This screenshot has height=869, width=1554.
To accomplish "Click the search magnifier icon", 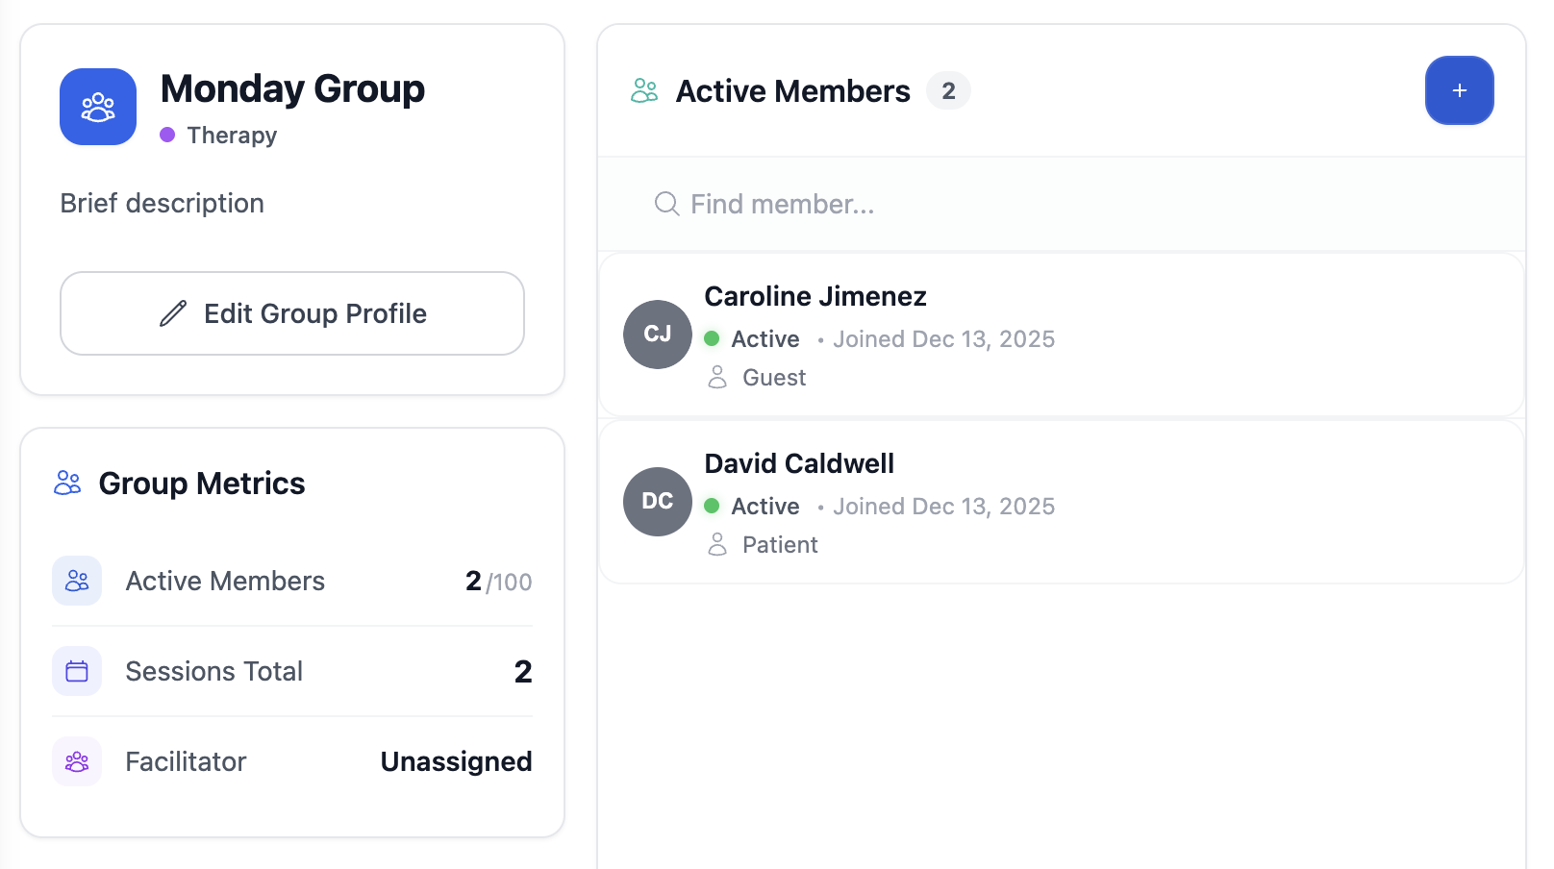I will point(666,204).
